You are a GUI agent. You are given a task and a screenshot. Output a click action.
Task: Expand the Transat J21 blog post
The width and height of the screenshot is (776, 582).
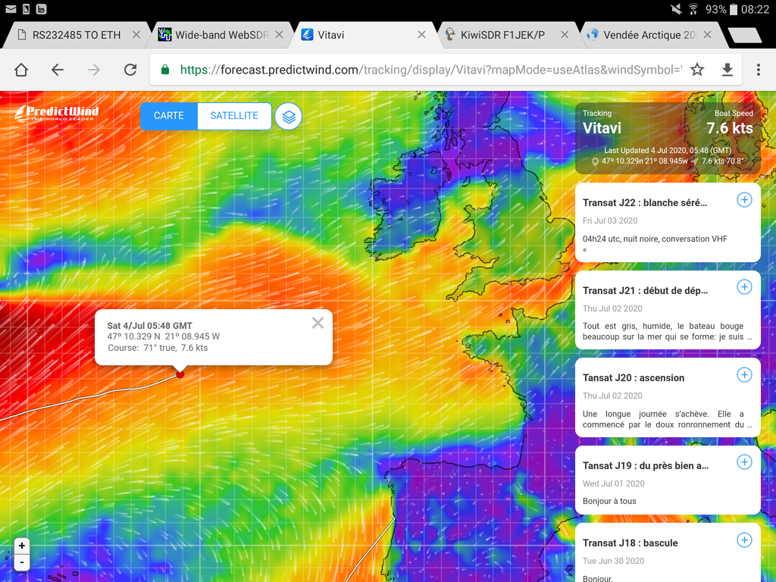[744, 287]
